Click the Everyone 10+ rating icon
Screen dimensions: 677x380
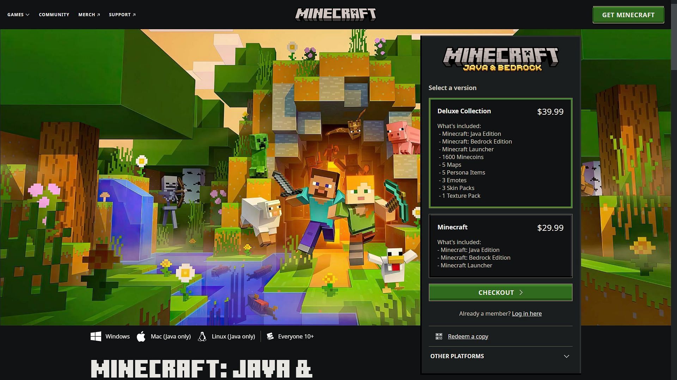tap(270, 336)
